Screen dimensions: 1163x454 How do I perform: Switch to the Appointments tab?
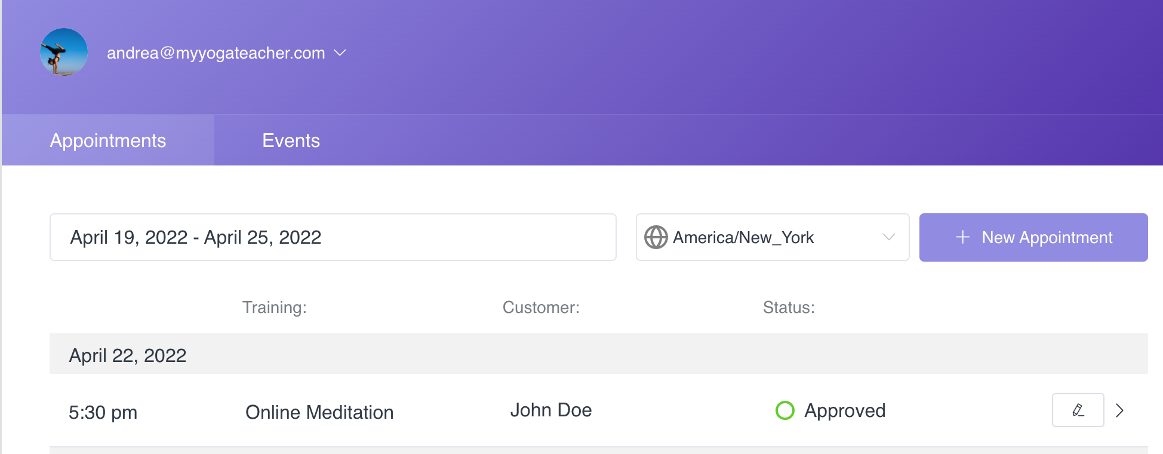108,140
